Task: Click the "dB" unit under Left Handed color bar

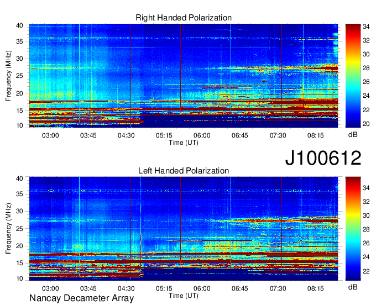Action: pyautogui.click(x=353, y=287)
